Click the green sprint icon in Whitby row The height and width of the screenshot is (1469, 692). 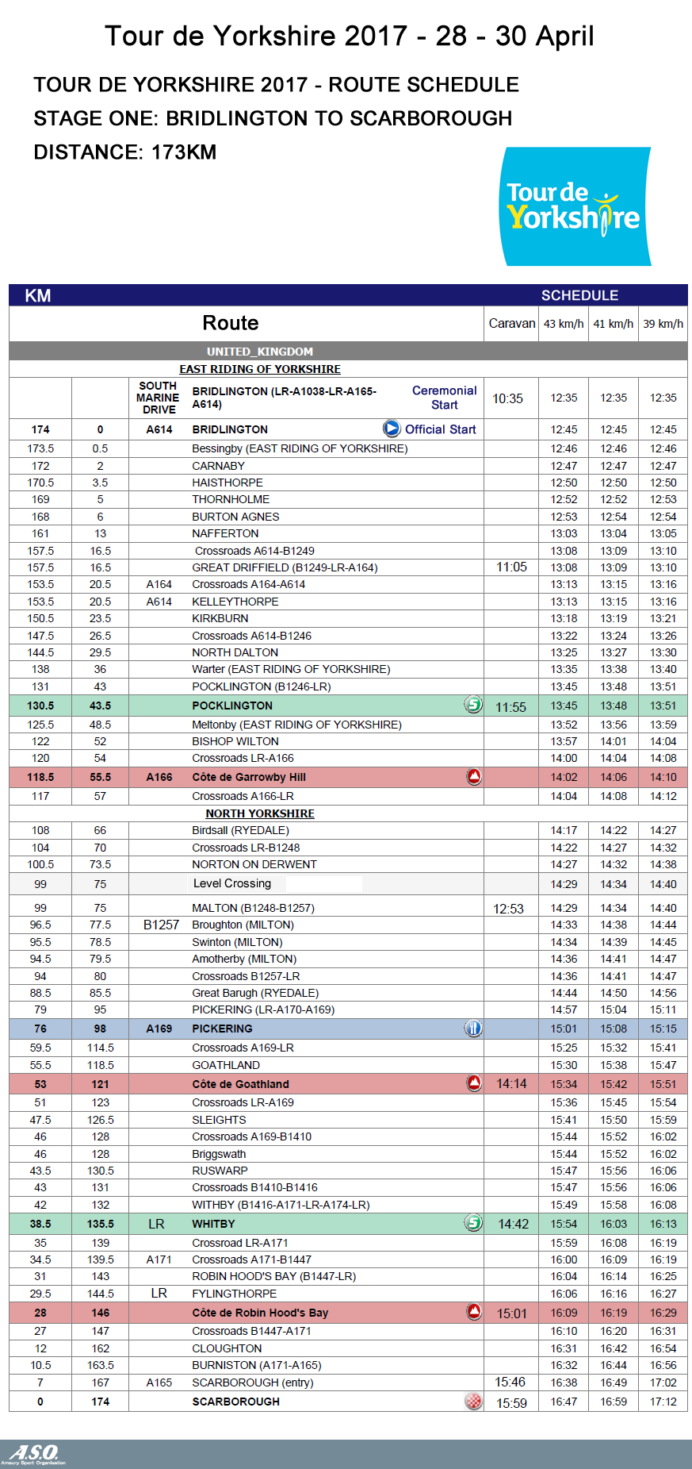point(473,1223)
